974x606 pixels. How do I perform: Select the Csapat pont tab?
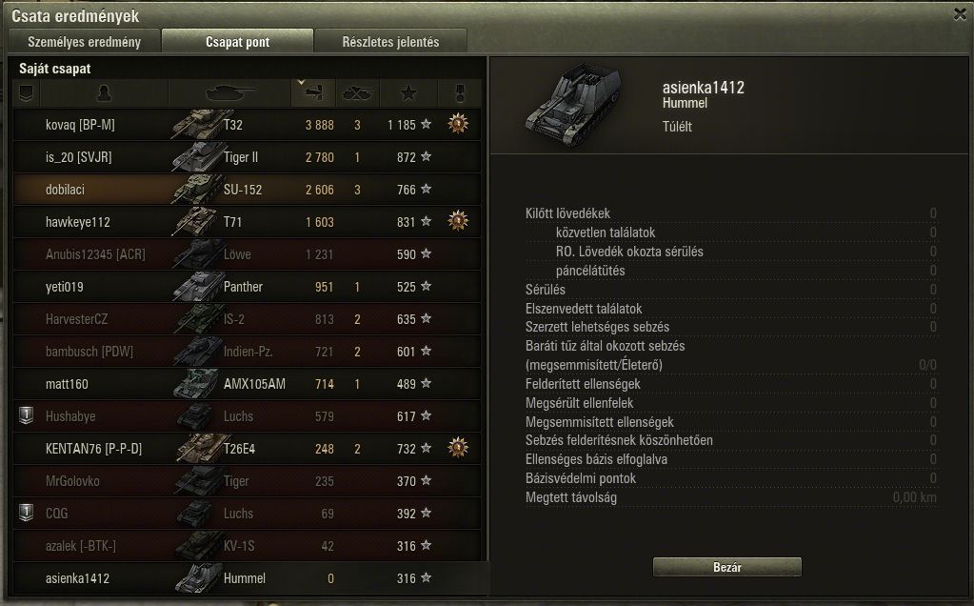(237, 42)
